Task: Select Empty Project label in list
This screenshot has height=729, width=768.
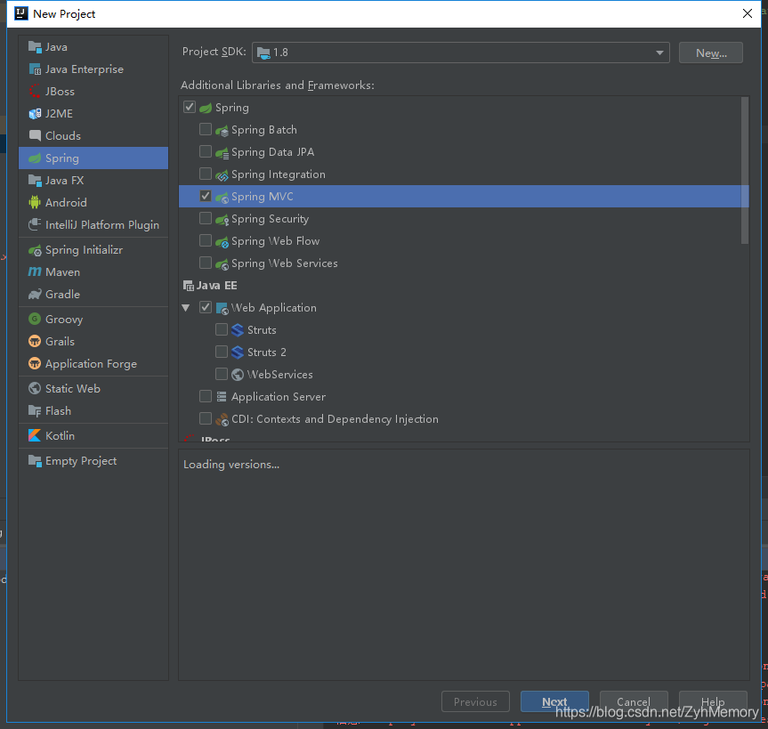Action: (81, 461)
